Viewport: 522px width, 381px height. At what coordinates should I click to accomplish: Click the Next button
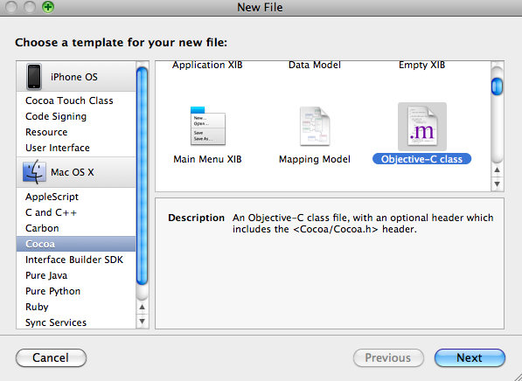click(x=470, y=357)
